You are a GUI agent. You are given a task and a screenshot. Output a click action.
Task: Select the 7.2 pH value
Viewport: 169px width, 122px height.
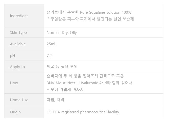pos(49,56)
